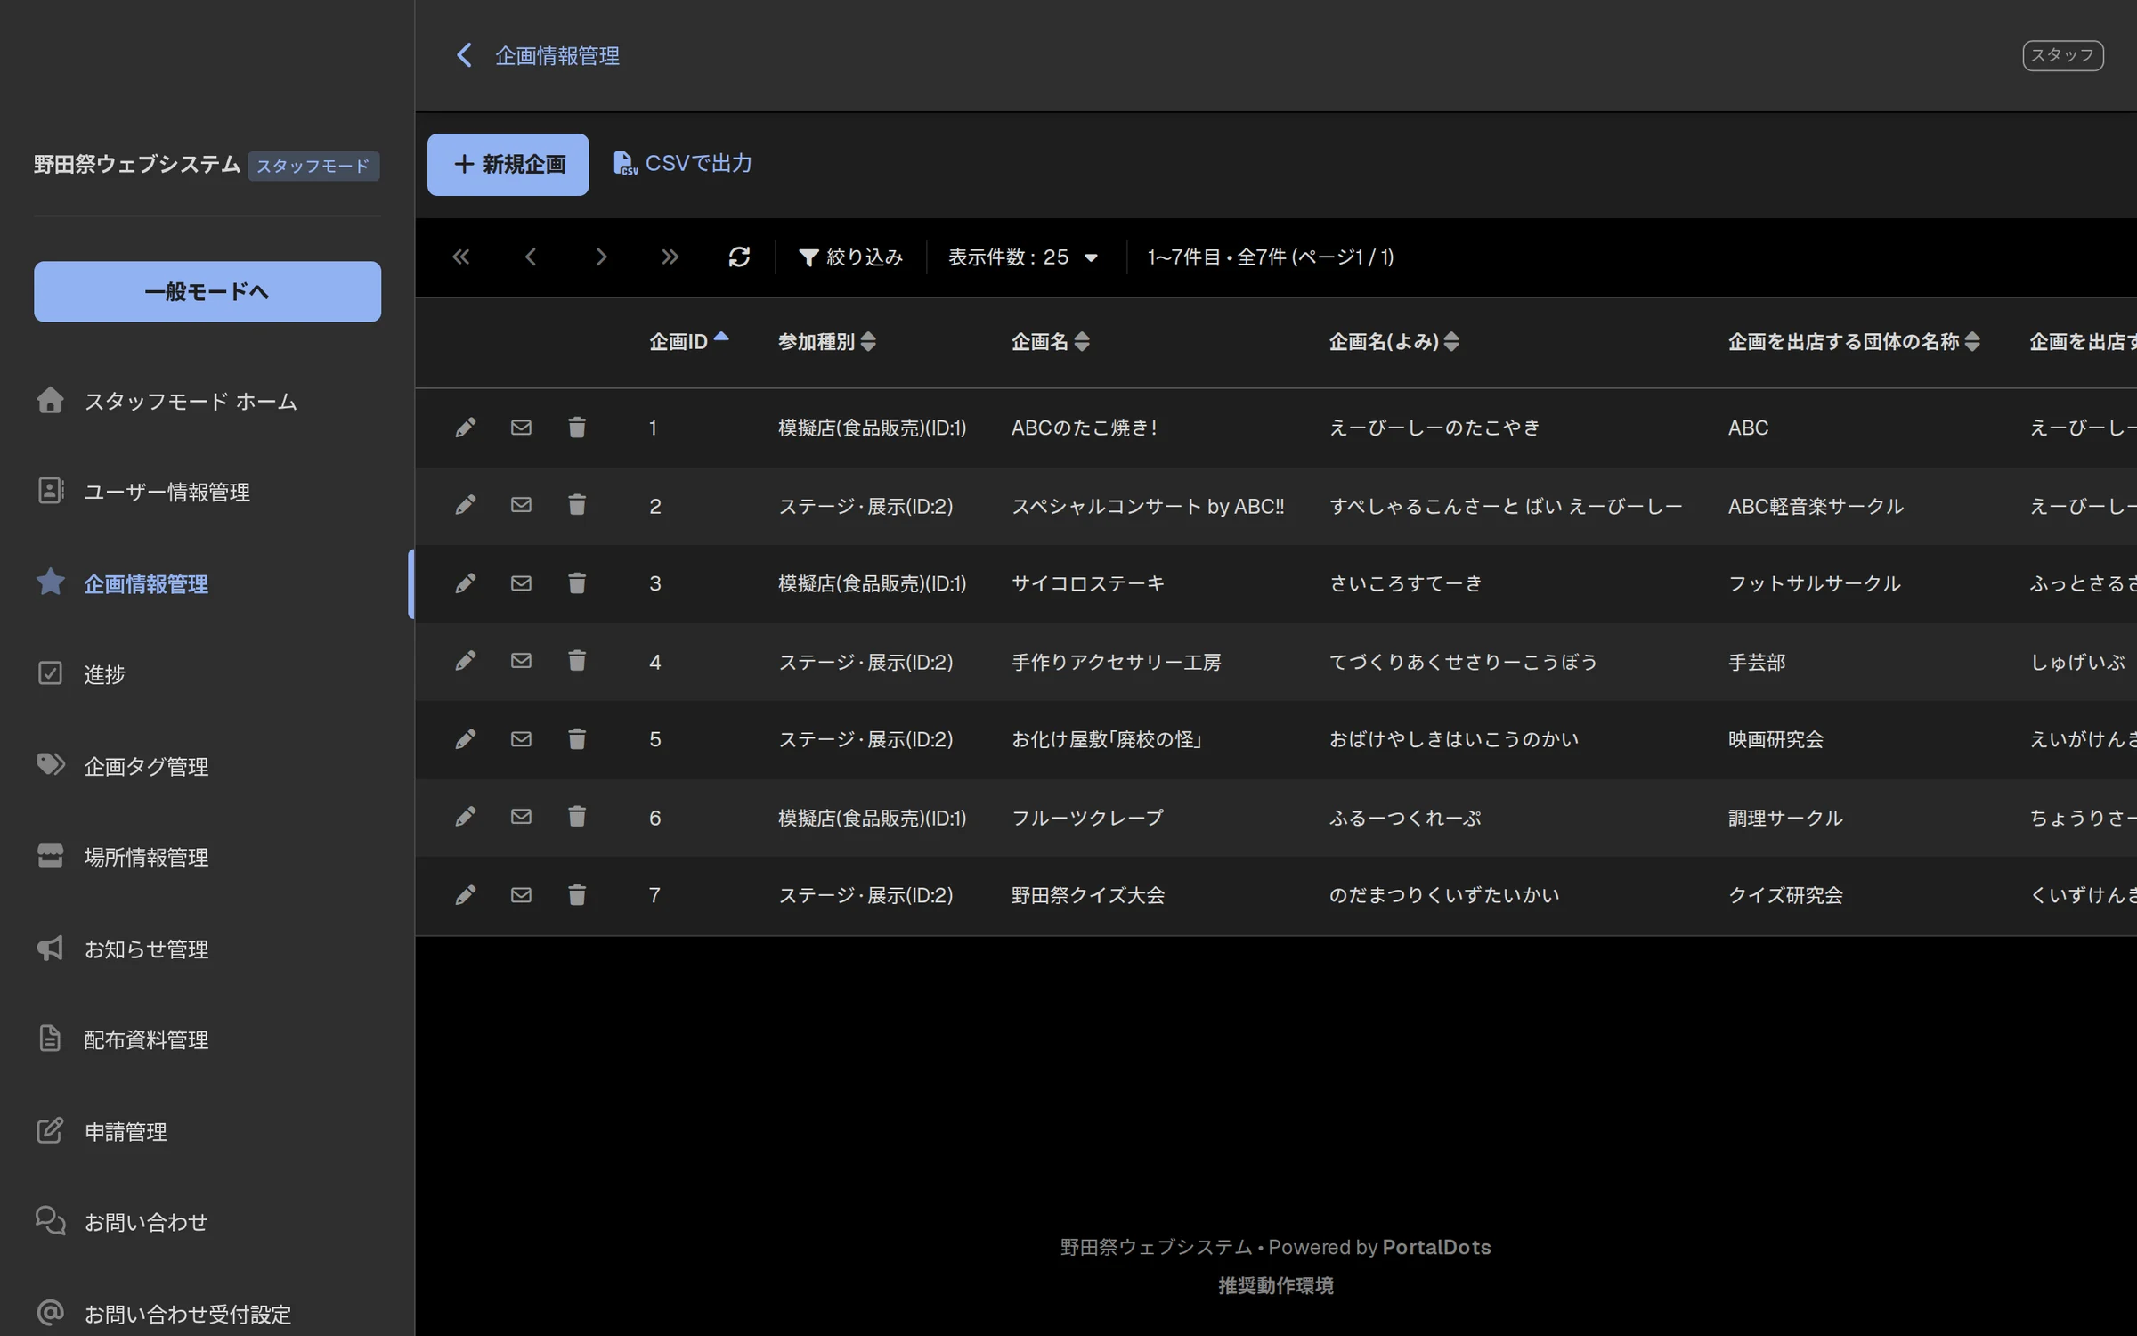Sort by 企画を出店する団体の名称 column
The height and width of the screenshot is (1336, 2137).
click(1854, 341)
